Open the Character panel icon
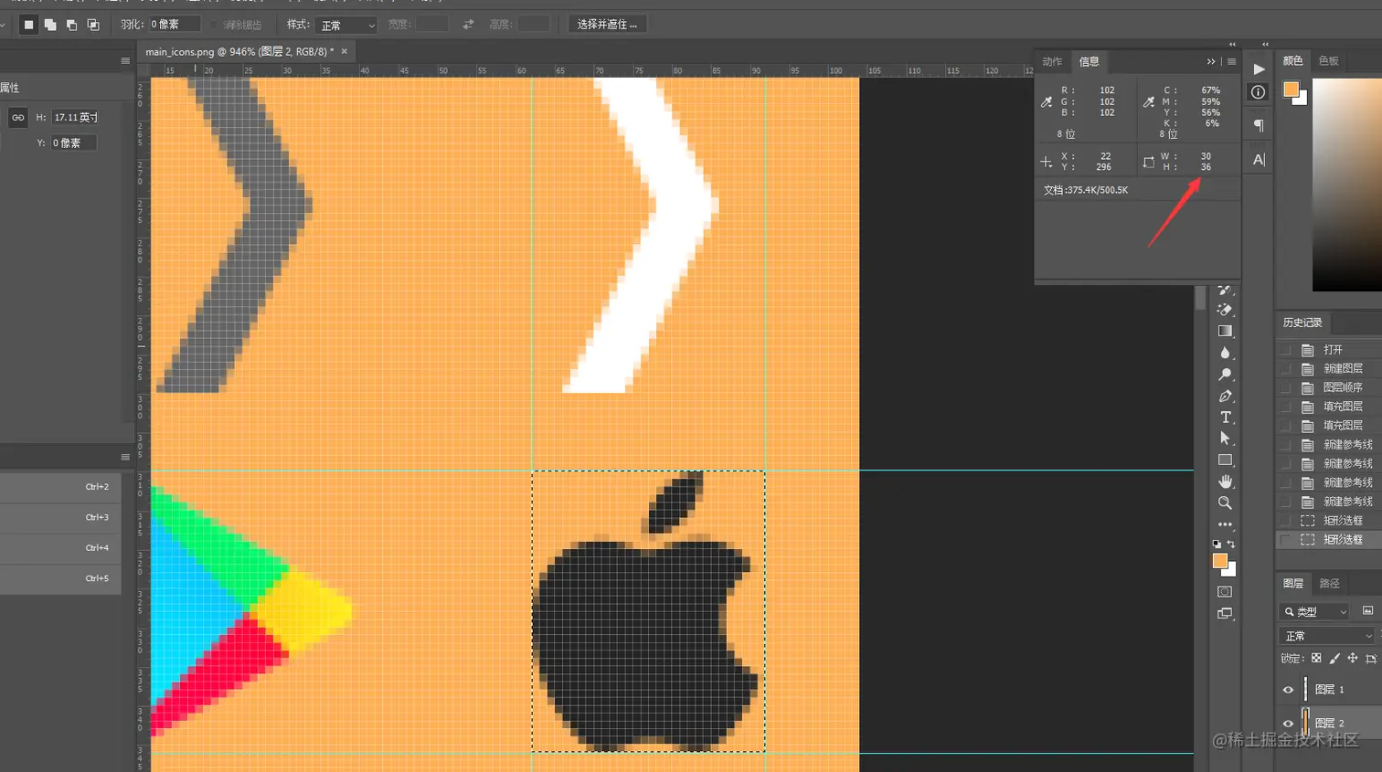 (x=1259, y=160)
